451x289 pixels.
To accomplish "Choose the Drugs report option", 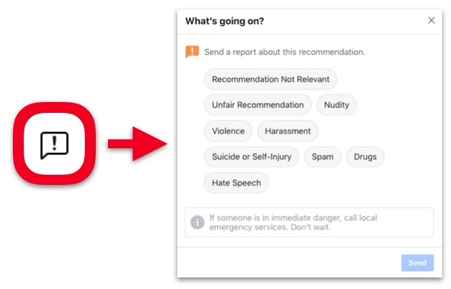I will point(365,157).
